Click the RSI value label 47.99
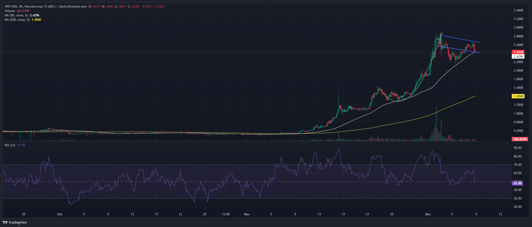Viewport: 532px width, 227px height. 517,183
